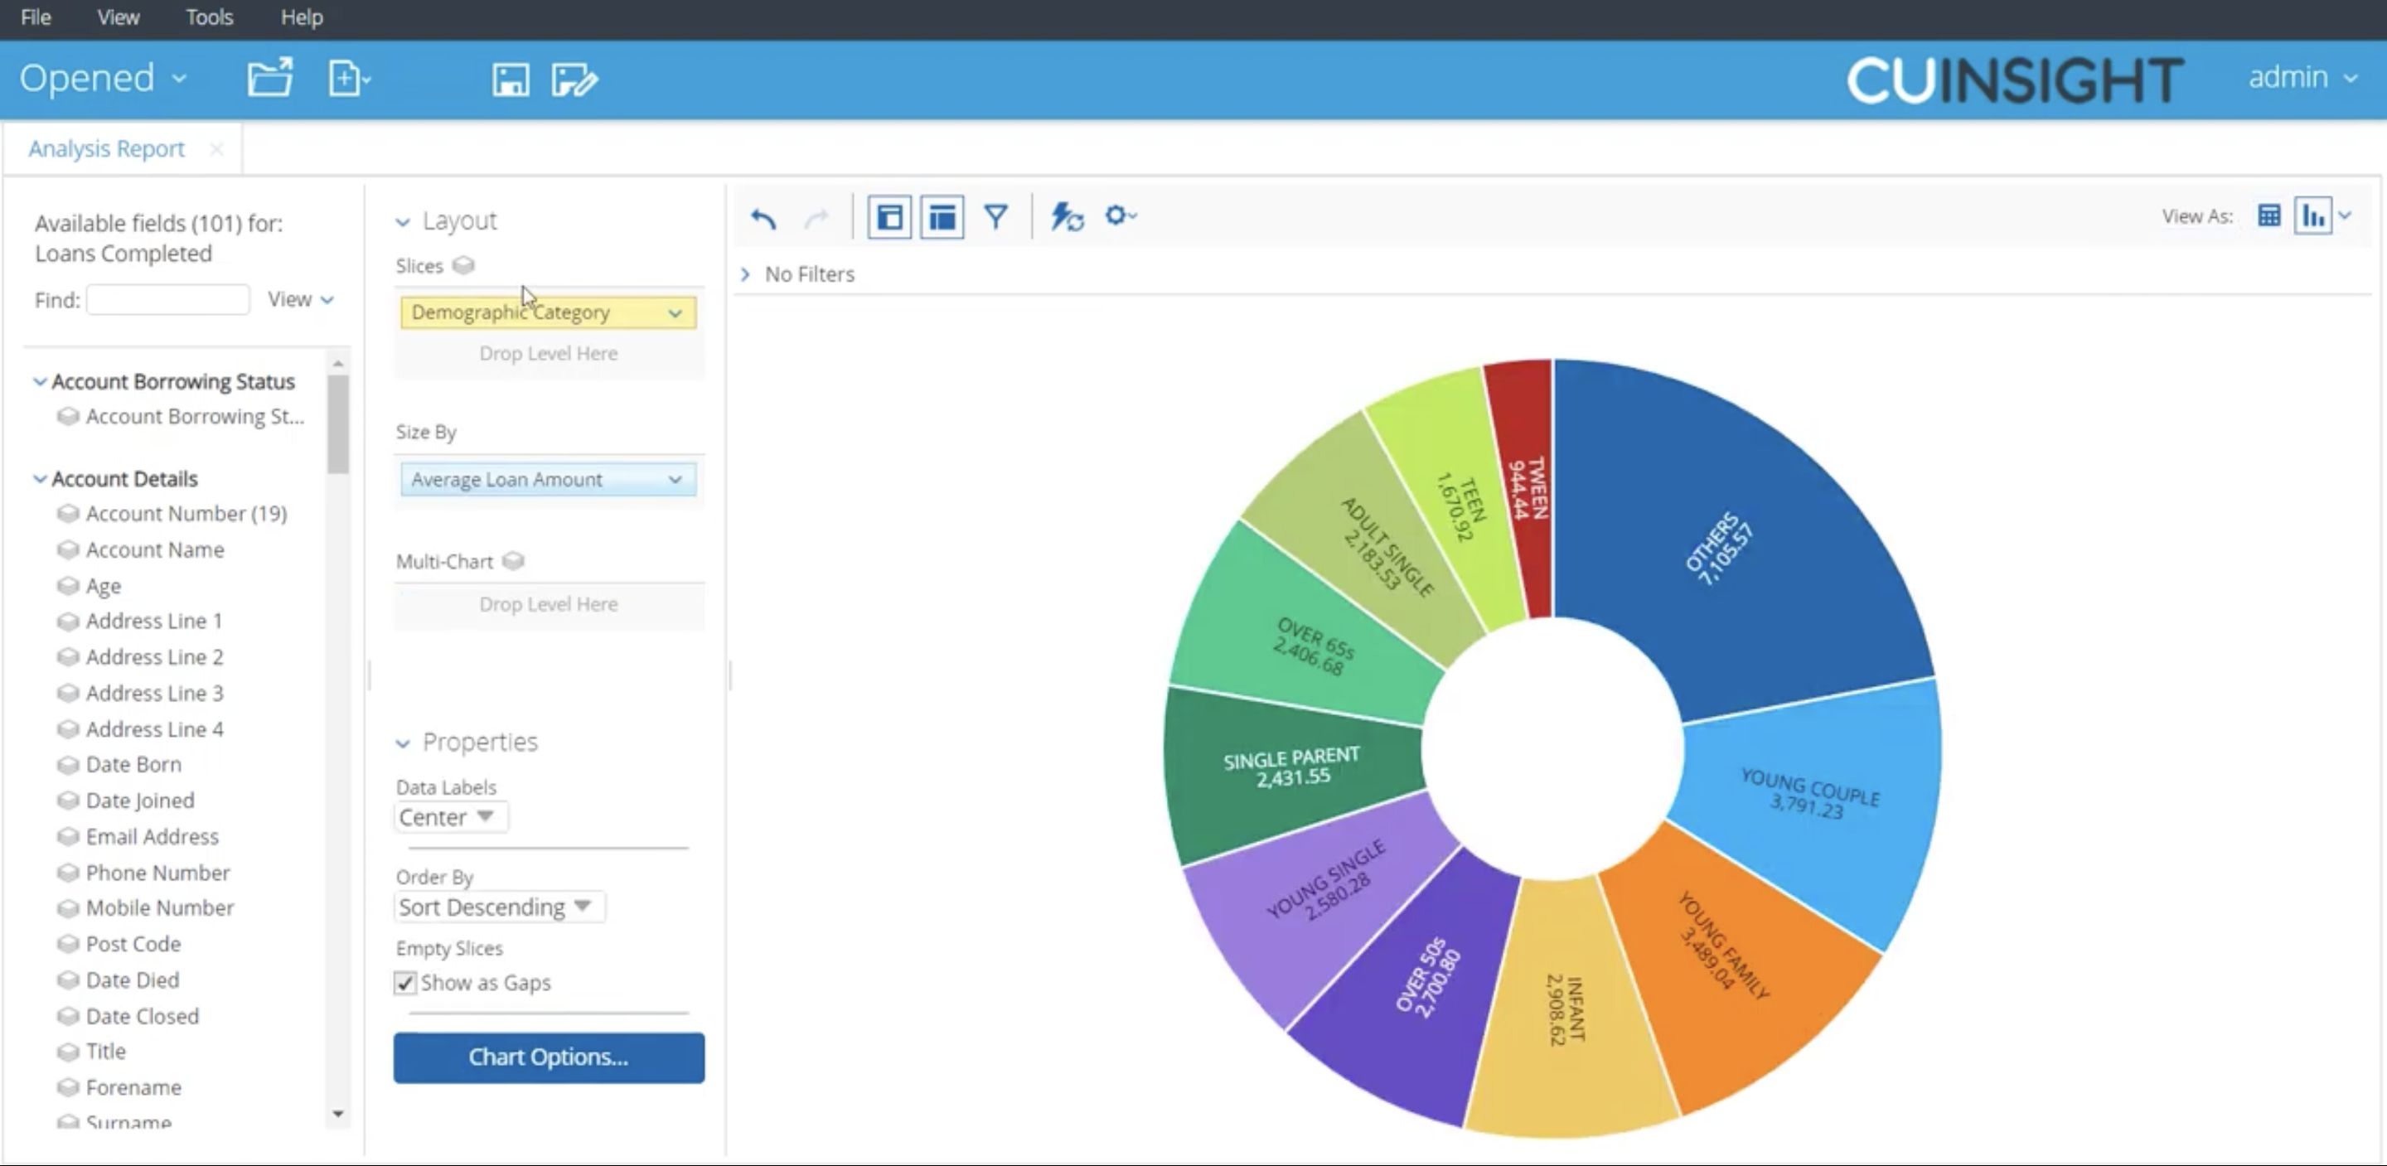Collapse the Account Details tree group
2387x1166 pixels.
40,479
